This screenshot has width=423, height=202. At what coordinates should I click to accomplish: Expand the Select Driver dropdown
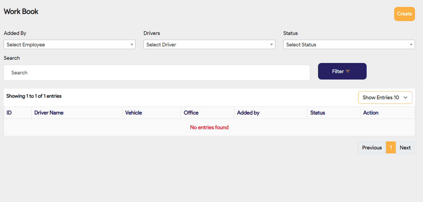click(209, 45)
